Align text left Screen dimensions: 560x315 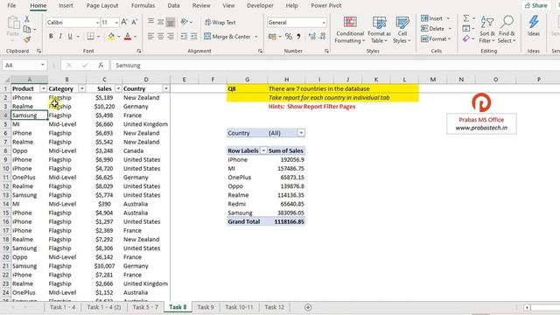pos(151,36)
